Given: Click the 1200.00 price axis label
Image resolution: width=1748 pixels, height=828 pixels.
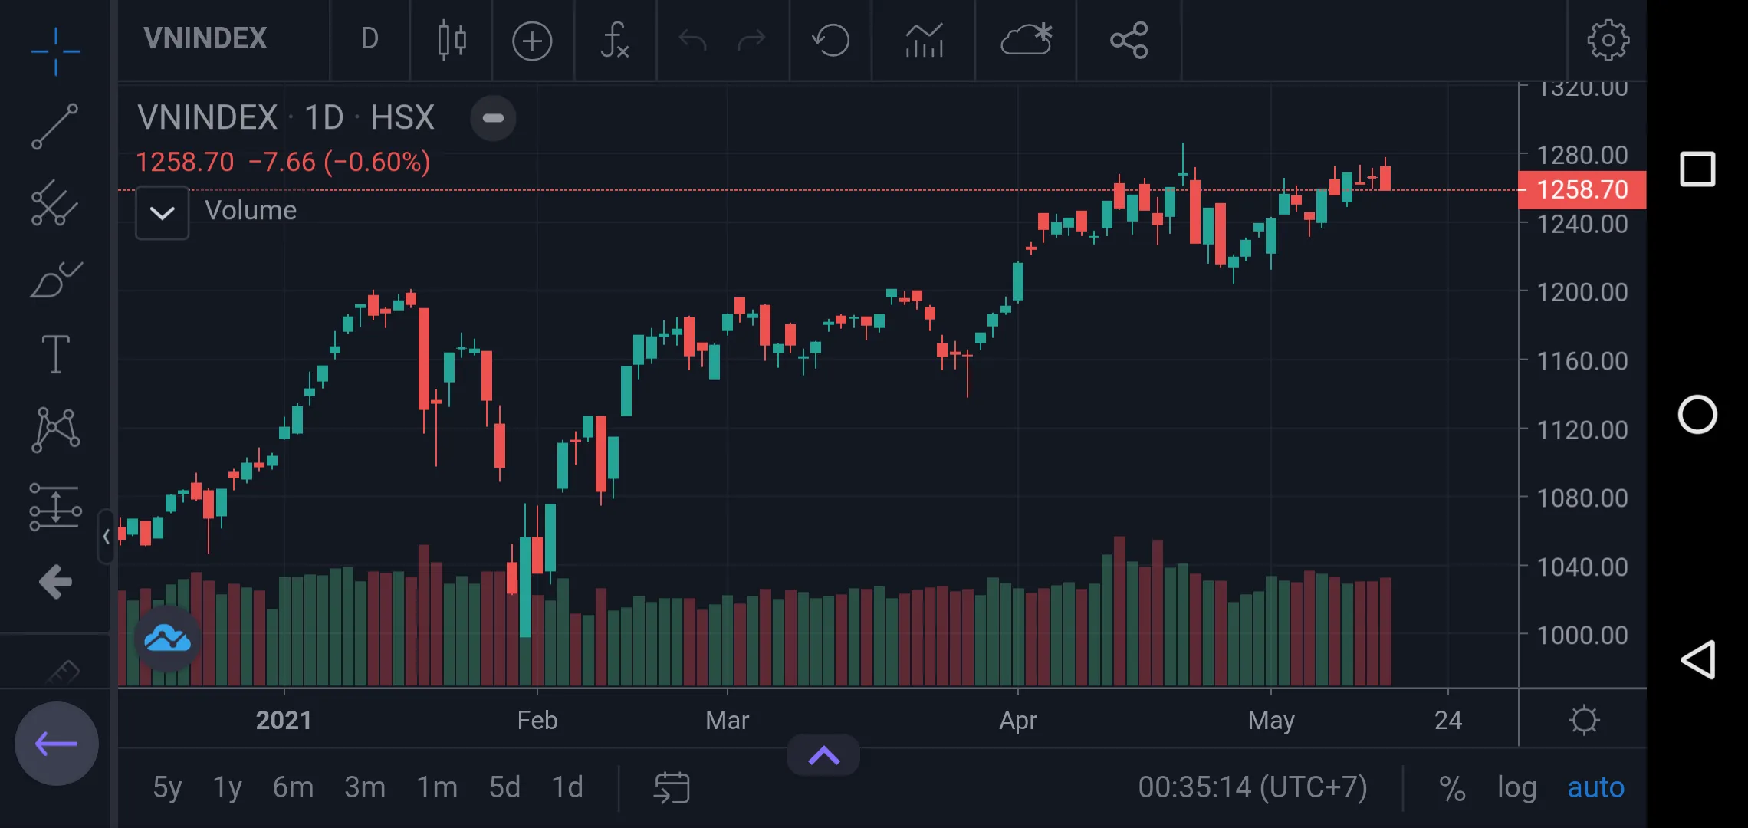Looking at the screenshot, I should click(1582, 292).
